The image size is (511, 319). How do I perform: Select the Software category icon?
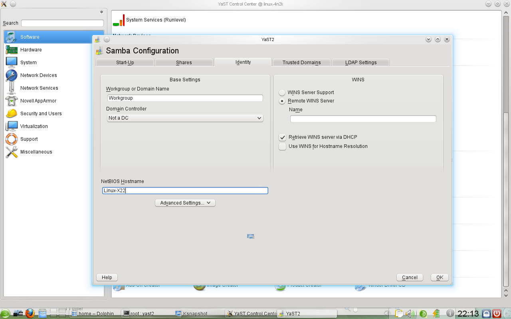(11, 37)
